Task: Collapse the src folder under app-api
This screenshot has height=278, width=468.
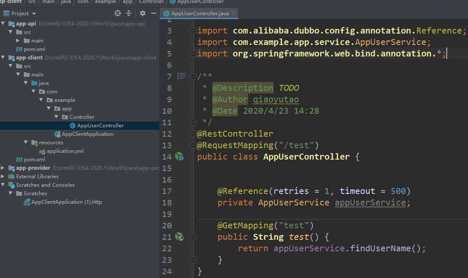Action: 11,31
